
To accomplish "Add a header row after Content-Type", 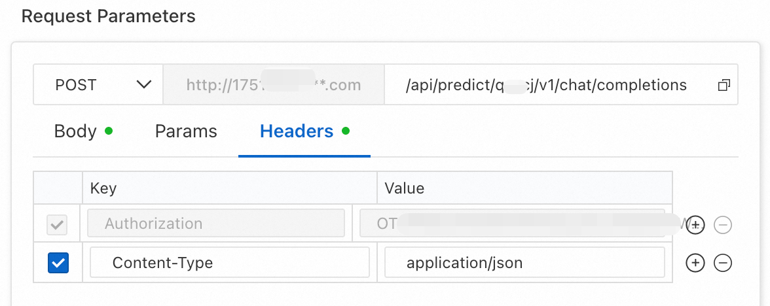I will click(695, 263).
